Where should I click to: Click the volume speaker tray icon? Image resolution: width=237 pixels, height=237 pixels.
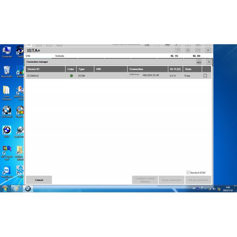214,189
